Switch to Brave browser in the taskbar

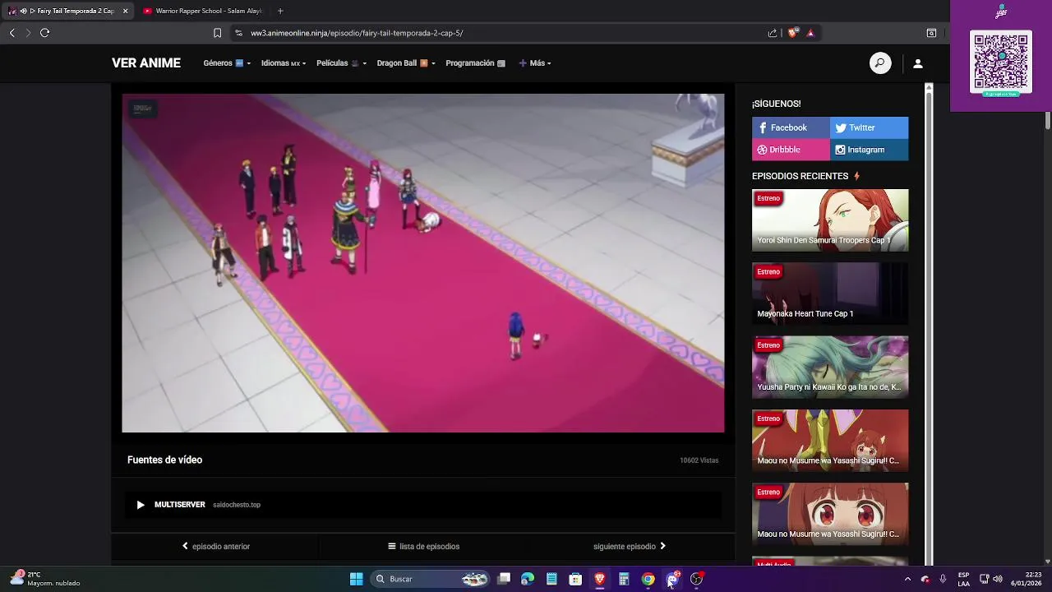point(600,579)
